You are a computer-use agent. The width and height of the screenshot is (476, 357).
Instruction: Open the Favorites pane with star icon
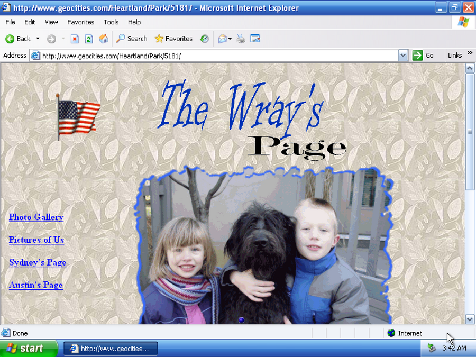point(173,39)
